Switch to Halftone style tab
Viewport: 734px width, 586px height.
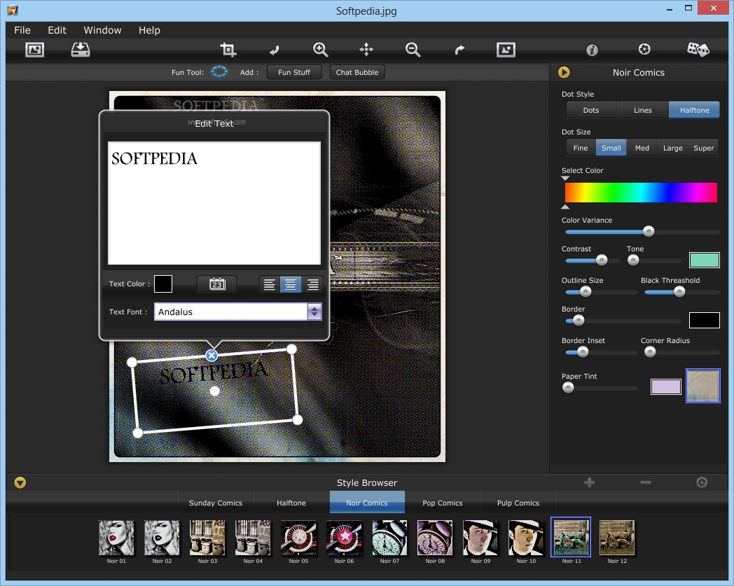pyautogui.click(x=291, y=503)
